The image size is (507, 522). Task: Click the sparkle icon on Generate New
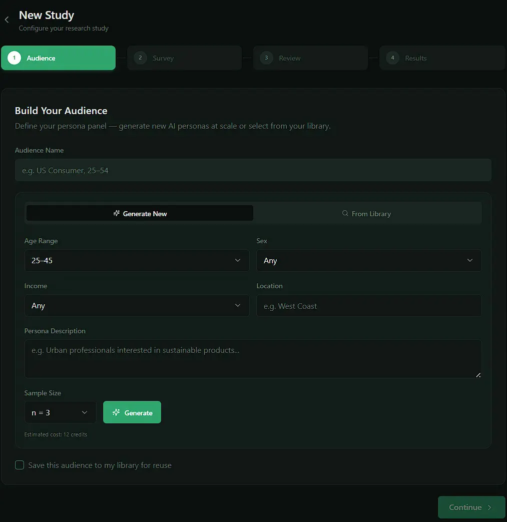(x=116, y=213)
